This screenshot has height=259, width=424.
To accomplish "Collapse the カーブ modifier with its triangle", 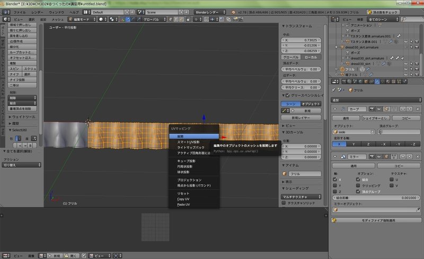I will click(335, 109).
